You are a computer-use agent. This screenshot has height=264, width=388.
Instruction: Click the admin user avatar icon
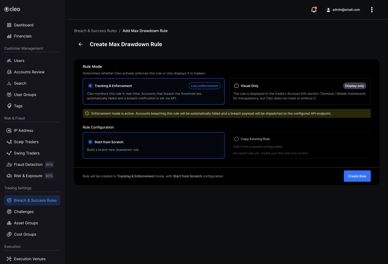pyautogui.click(x=328, y=10)
